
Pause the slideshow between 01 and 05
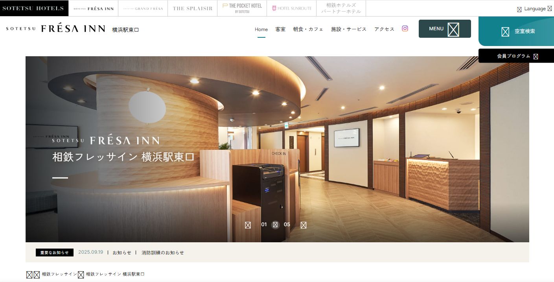click(275, 225)
